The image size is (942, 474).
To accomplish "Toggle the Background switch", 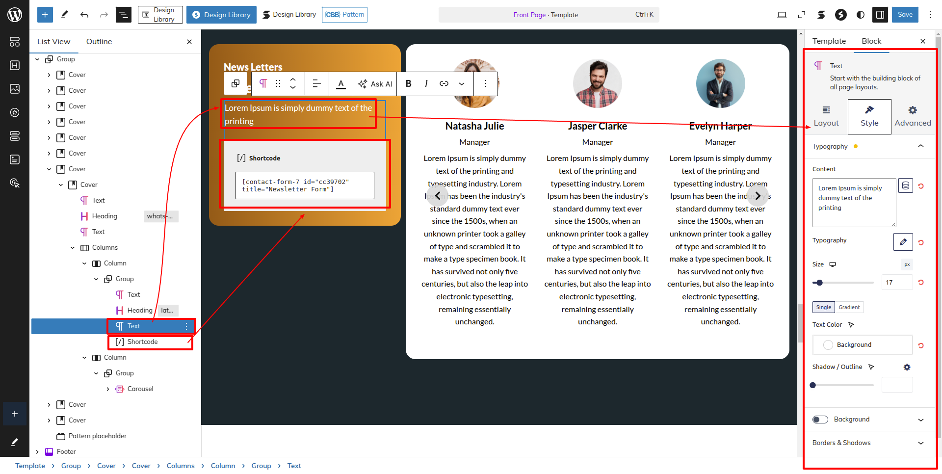I will coord(820,420).
